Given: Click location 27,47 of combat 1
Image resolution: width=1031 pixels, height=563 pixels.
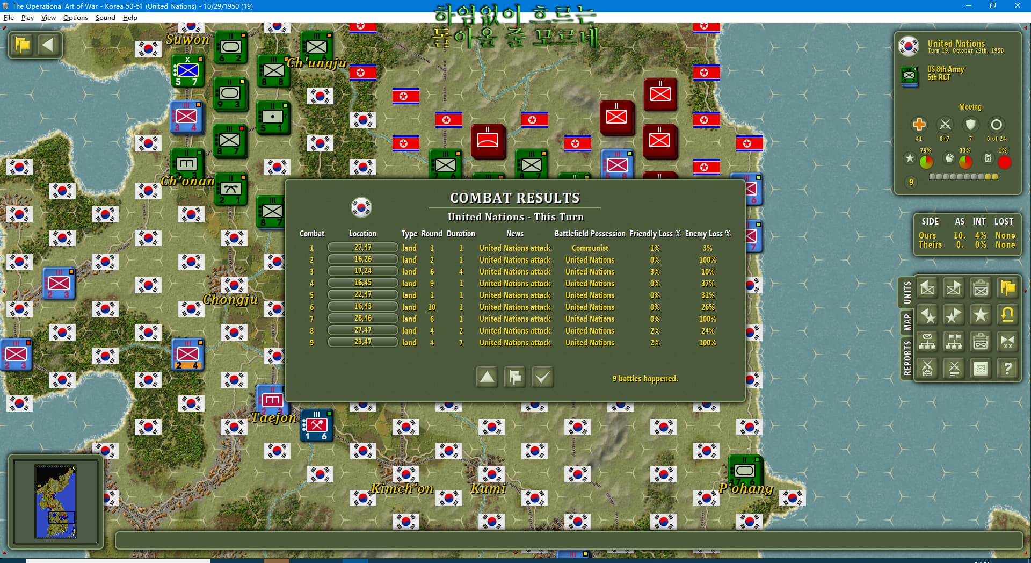Looking at the screenshot, I should pos(362,248).
